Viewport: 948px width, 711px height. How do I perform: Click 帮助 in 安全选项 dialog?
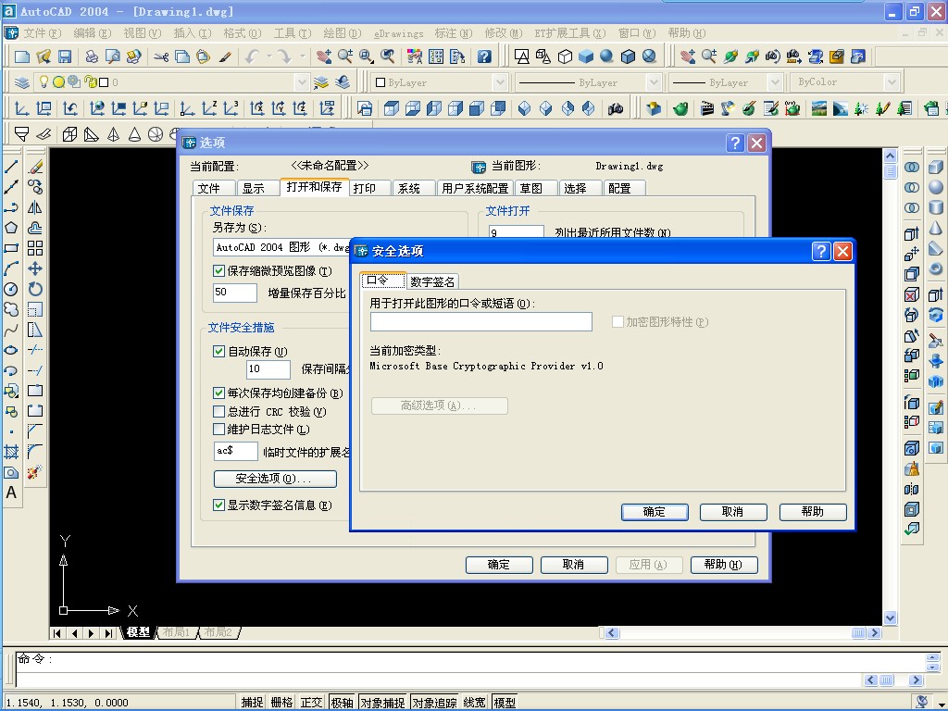pyautogui.click(x=813, y=512)
